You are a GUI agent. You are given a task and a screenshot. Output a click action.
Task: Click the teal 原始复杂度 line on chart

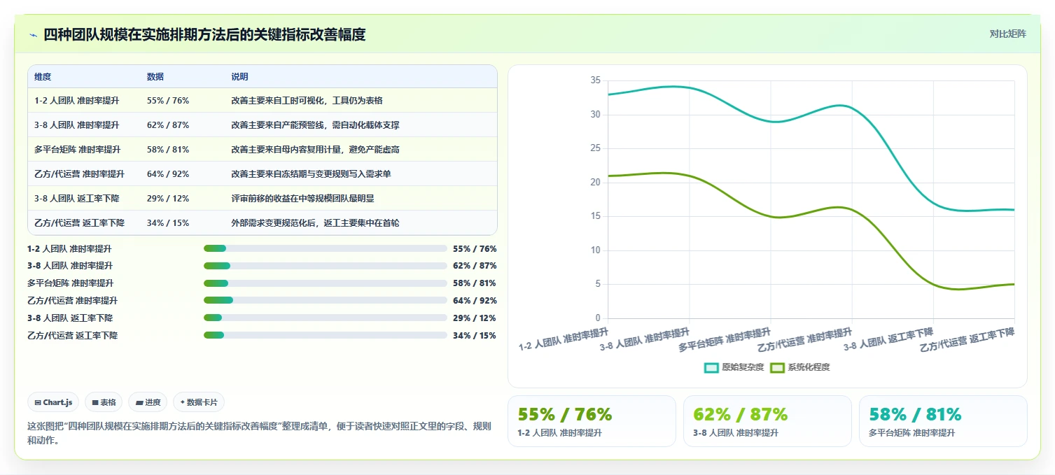pyautogui.click(x=771, y=122)
